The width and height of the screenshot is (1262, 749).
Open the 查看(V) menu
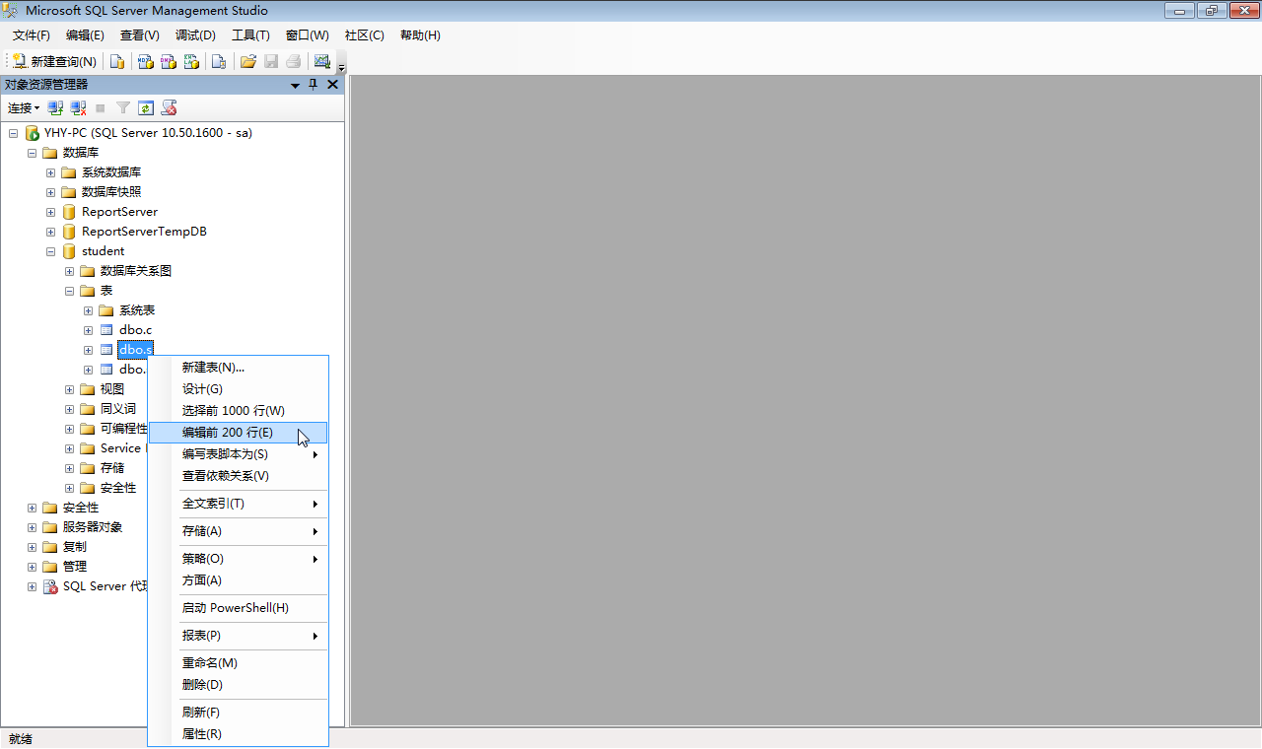[x=140, y=35]
